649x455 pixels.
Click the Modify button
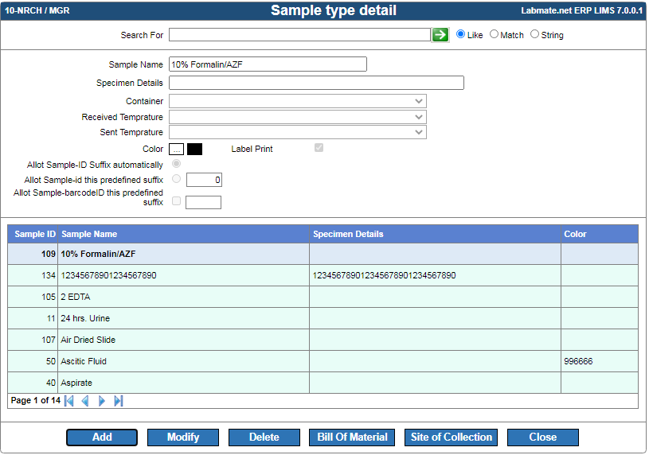(x=183, y=437)
